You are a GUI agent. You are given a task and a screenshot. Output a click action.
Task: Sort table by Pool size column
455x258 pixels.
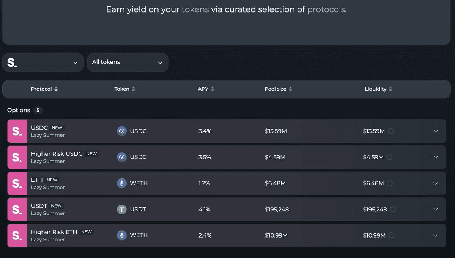[278, 89]
